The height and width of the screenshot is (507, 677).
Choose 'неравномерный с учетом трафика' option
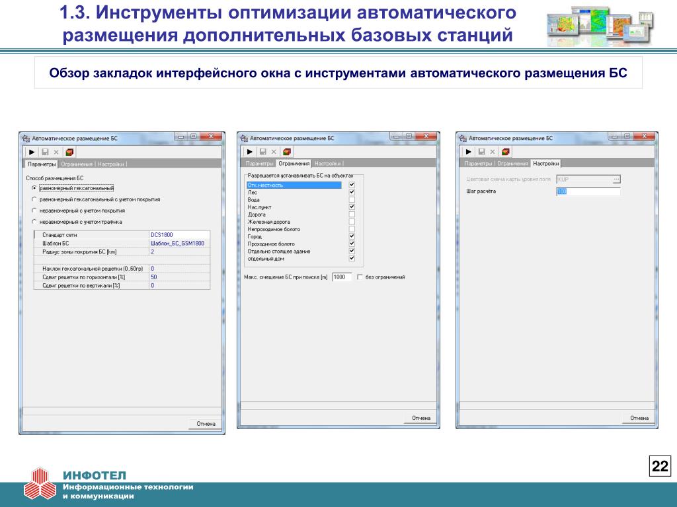point(34,222)
